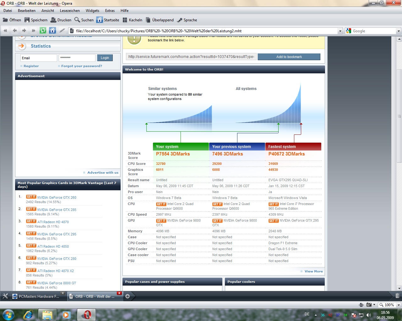Click the rewind navigation button

click(5, 31)
